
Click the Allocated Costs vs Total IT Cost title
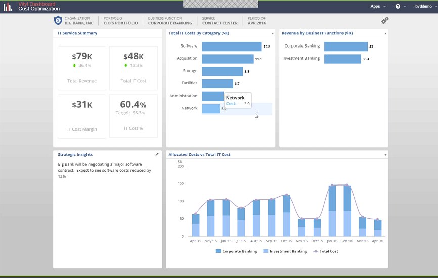click(x=199, y=154)
